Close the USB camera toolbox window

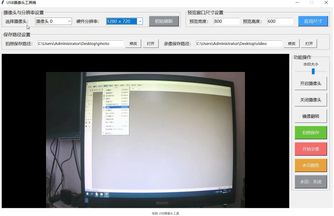point(326,3)
